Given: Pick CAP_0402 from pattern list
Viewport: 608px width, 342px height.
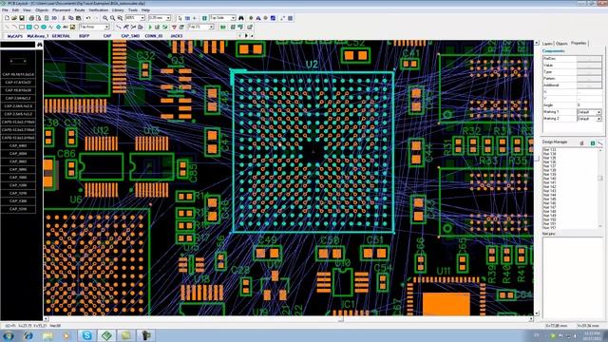Looking at the screenshot, I should 18,145.
